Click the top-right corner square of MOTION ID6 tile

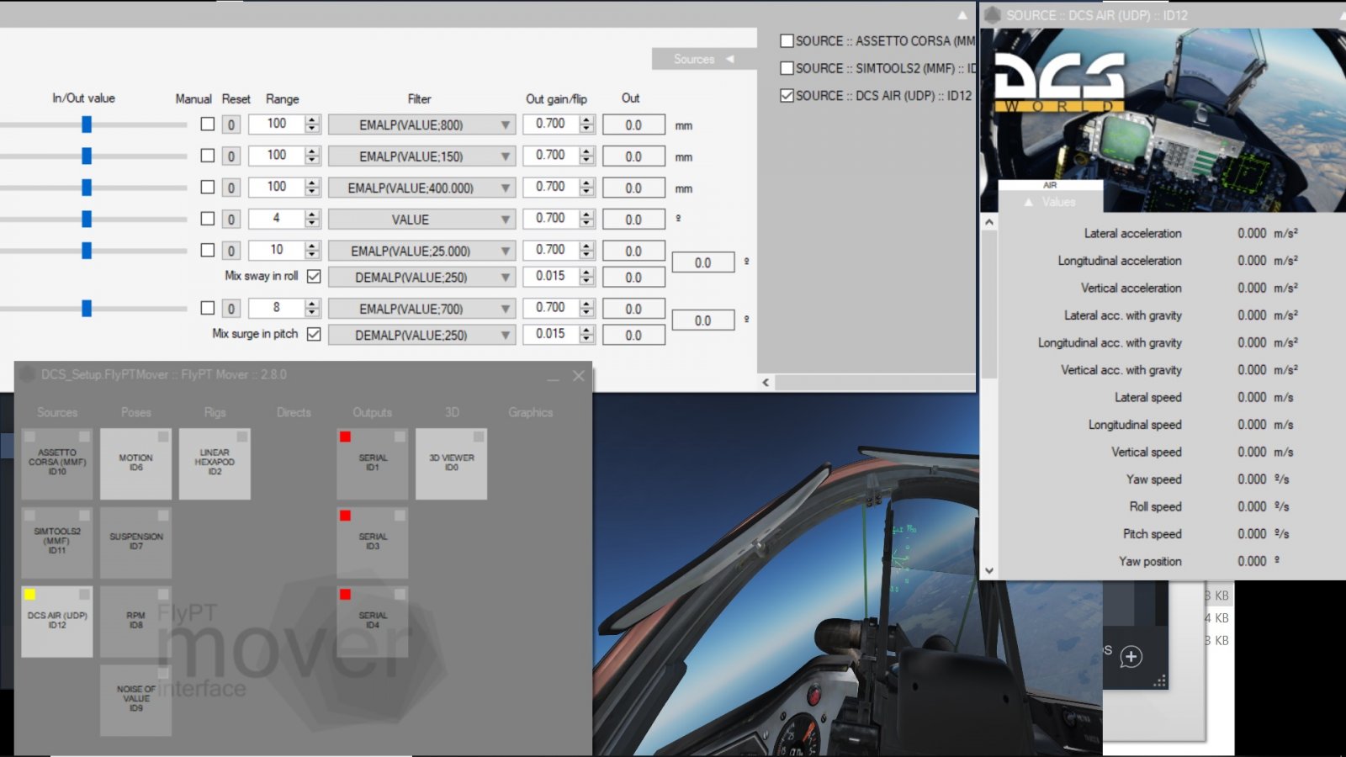(163, 437)
